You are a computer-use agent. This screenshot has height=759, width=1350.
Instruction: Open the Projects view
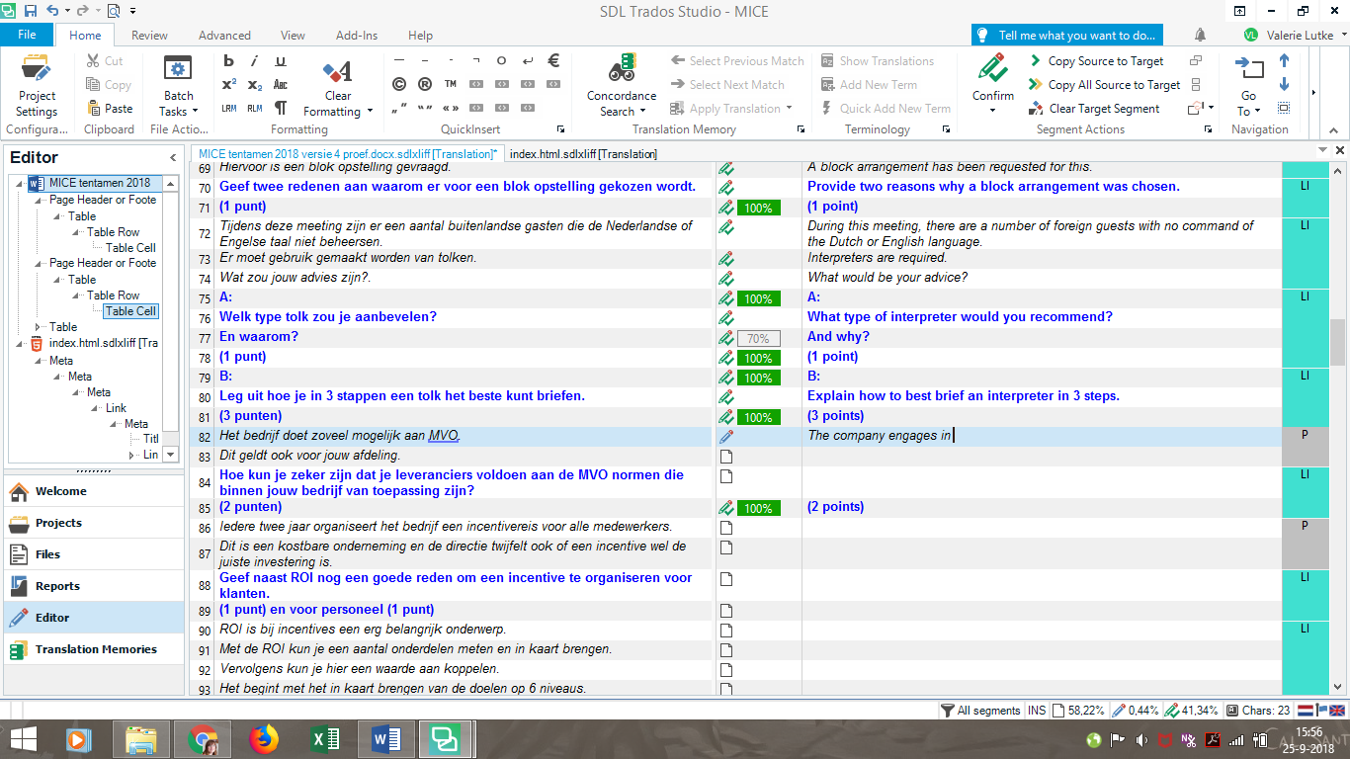tap(94, 523)
